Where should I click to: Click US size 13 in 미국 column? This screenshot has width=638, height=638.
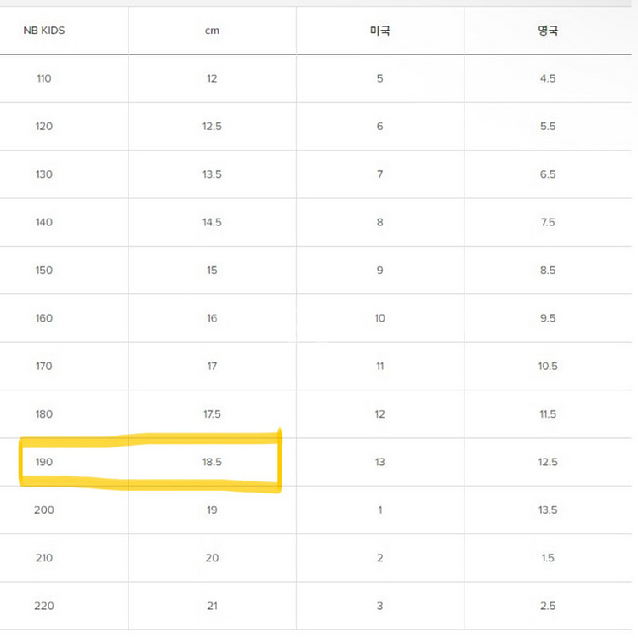(379, 462)
